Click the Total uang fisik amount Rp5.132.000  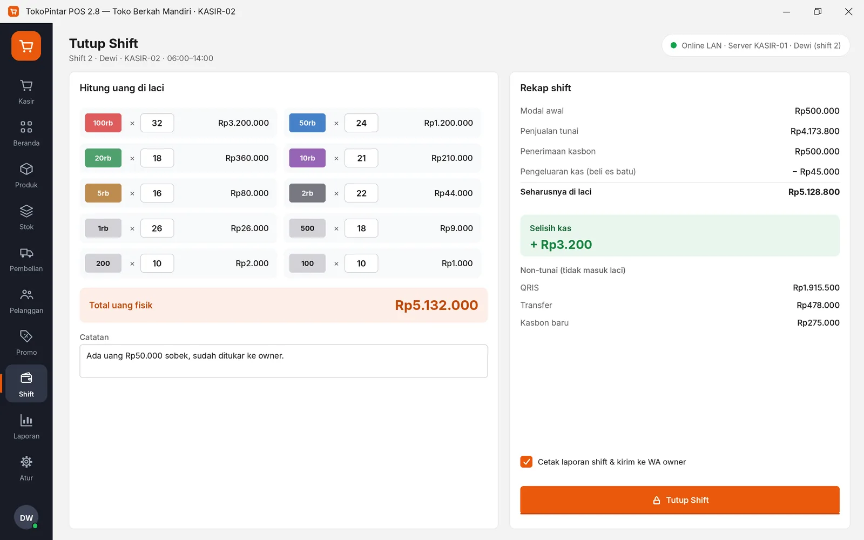[x=436, y=305]
